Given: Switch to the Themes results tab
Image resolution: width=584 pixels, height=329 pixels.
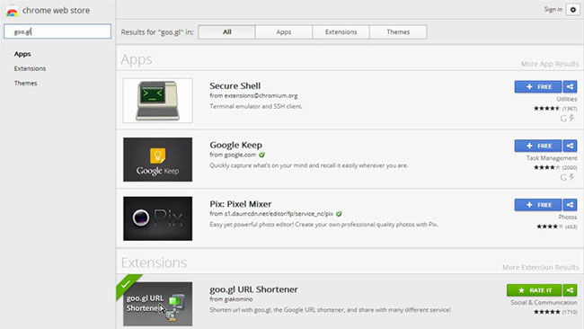Looking at the screenshot, I should pyautogui.click(x=398, y=32).
